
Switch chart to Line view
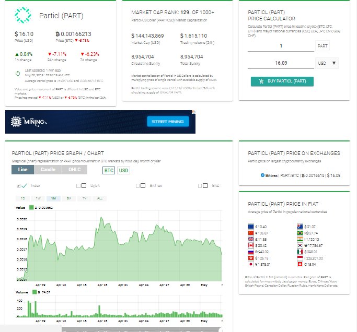click(22, 170)
